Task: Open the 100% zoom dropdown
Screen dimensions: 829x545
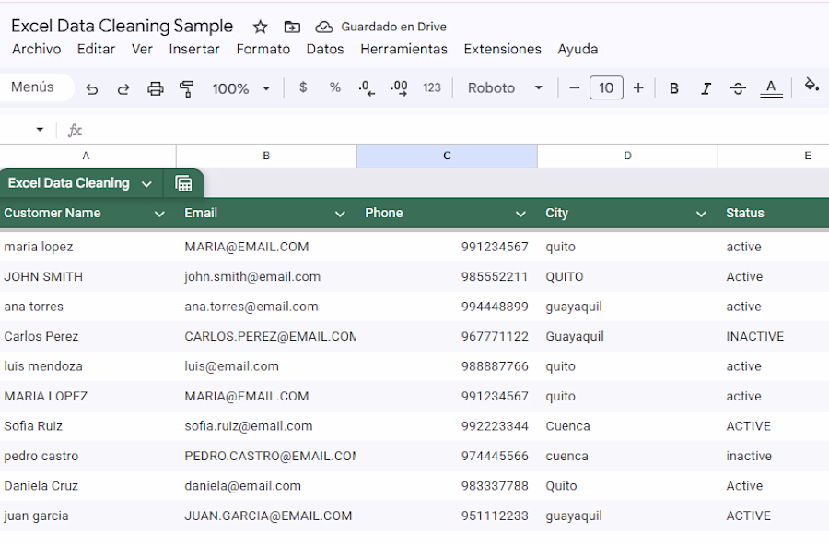Action: point(241,88)
